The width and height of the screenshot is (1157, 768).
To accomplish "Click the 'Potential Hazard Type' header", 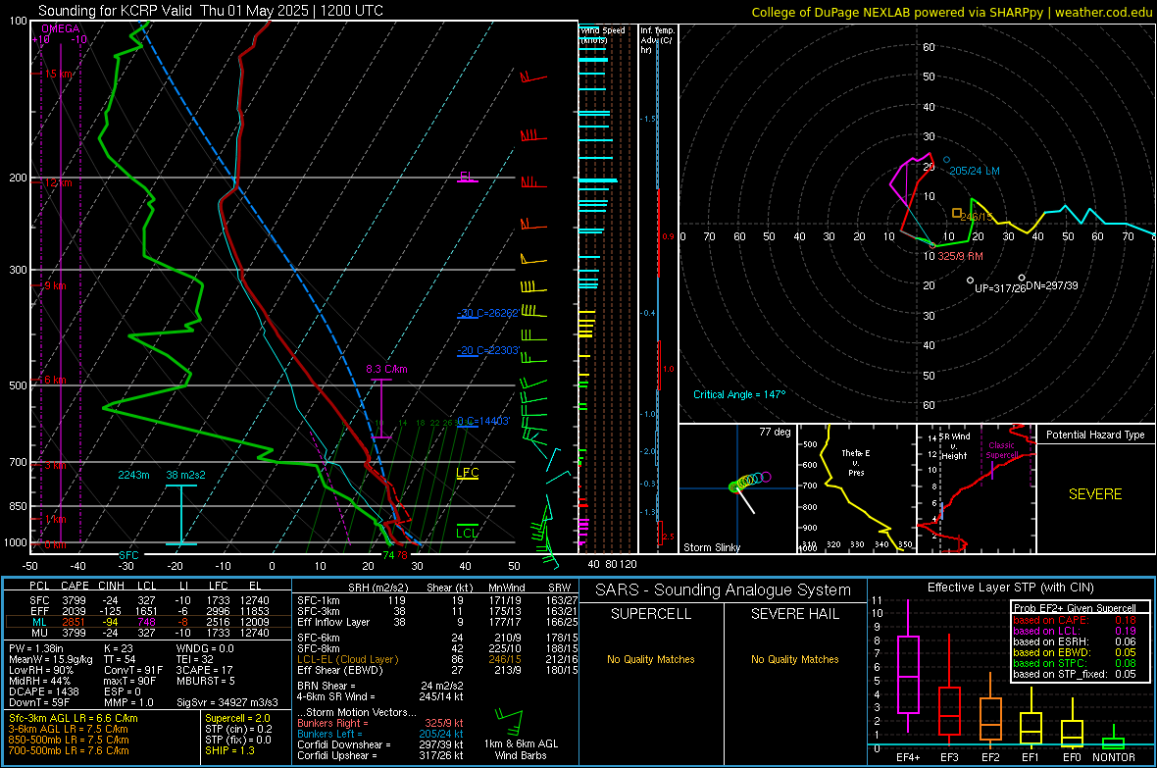I will [x=1095, y=435].
